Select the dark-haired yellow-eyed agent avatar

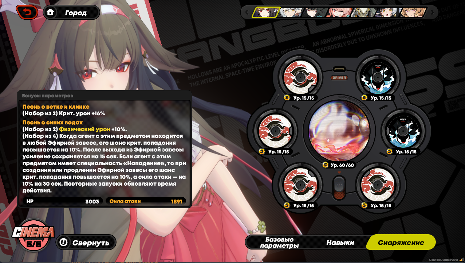tap(388, 12)
